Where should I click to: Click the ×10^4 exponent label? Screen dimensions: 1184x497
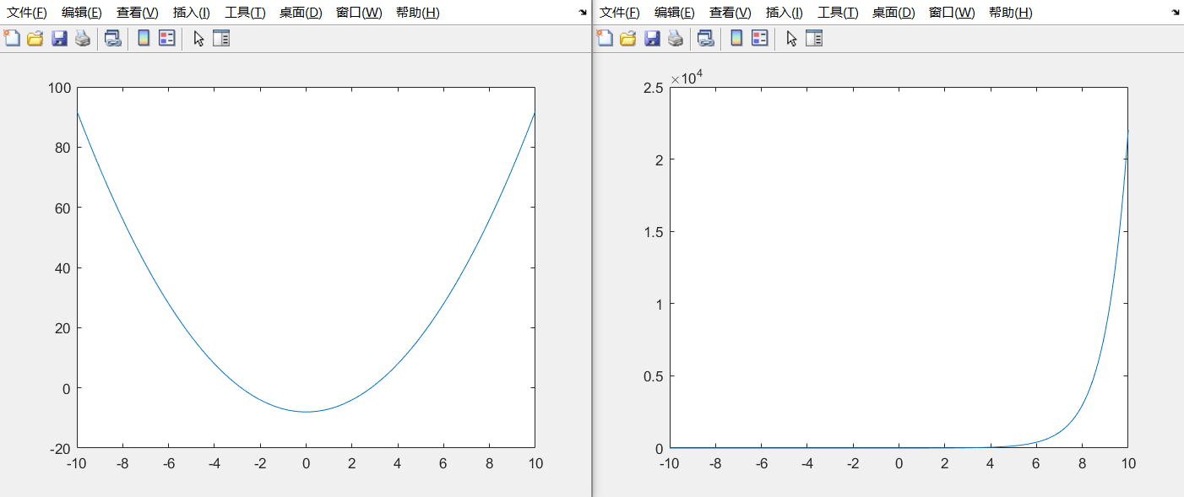point(687,78)
